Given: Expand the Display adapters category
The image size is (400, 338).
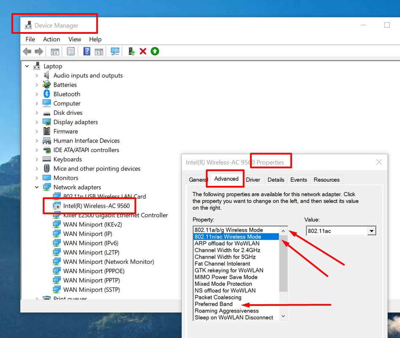Looking at the screenshot, I should [37, 122].
